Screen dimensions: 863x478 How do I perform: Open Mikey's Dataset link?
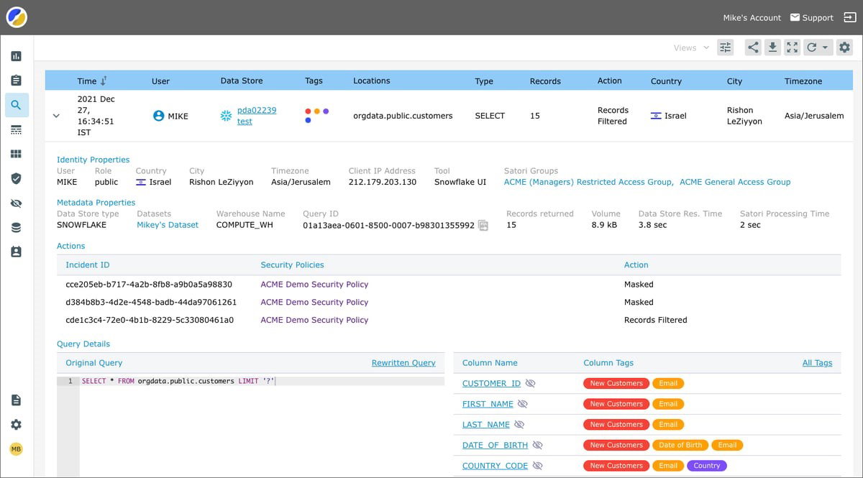click(x=168, y=225)
